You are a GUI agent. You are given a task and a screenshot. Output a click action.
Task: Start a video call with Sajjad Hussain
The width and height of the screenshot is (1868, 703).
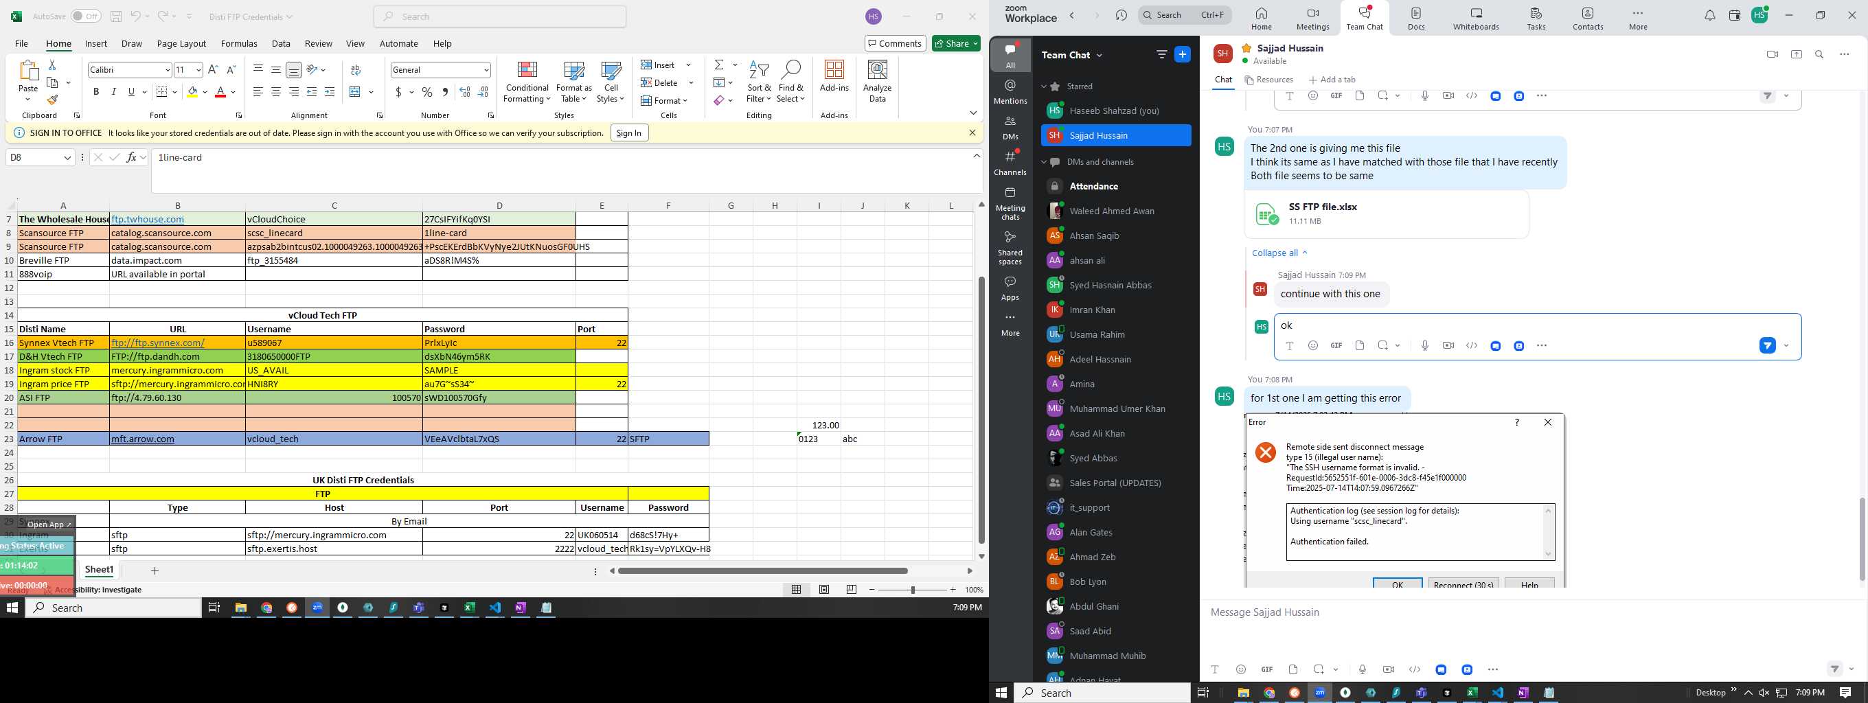(1773, 54)
